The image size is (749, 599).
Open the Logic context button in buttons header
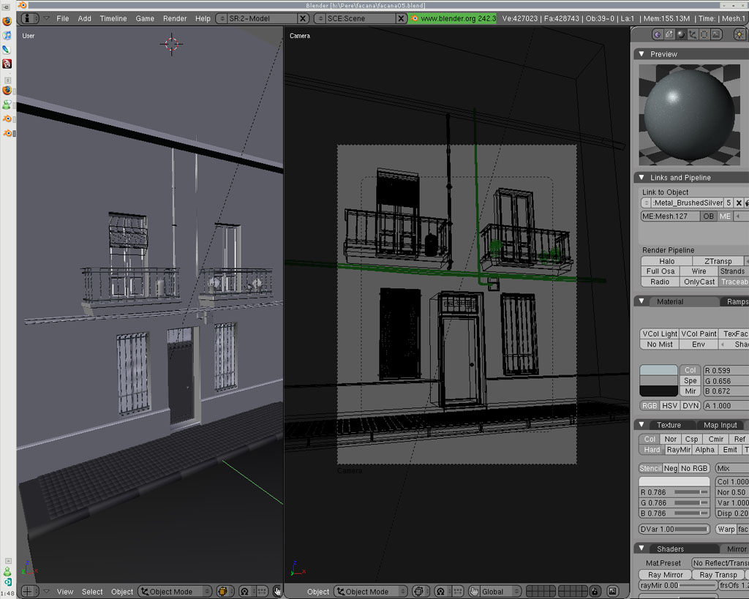pyautogui.click(x=658, y=34)
